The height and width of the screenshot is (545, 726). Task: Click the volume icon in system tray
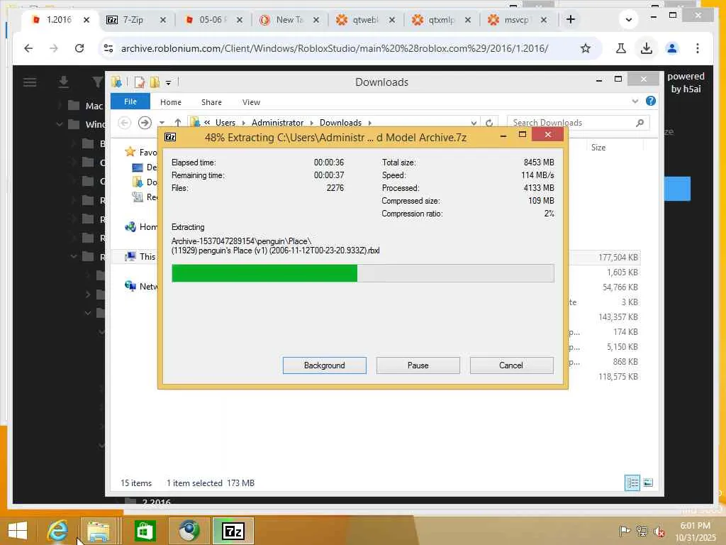tap(659, 531)
